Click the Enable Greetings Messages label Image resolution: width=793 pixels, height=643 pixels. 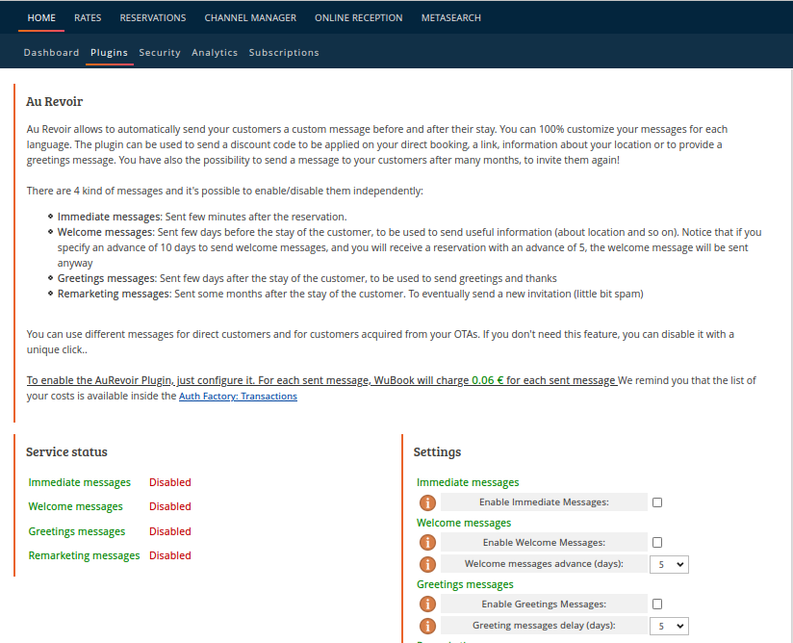click(x=544, y=604)
